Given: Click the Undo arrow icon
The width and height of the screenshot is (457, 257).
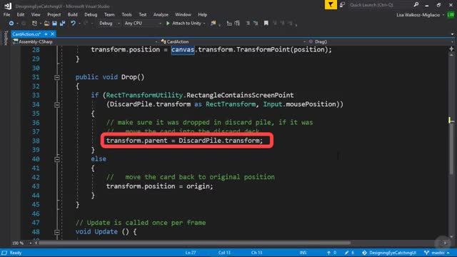Looking at the screenshot, I should [73, 24].
